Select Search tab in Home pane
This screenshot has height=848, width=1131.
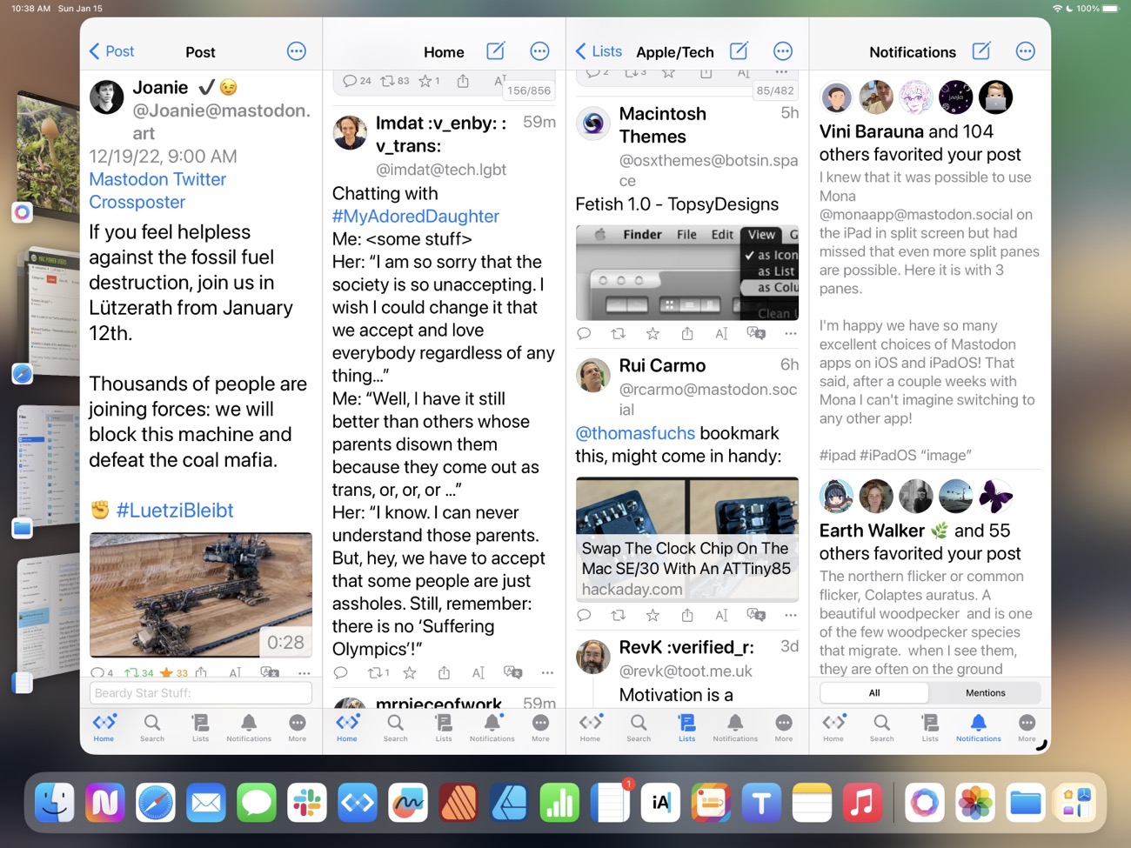395,728
